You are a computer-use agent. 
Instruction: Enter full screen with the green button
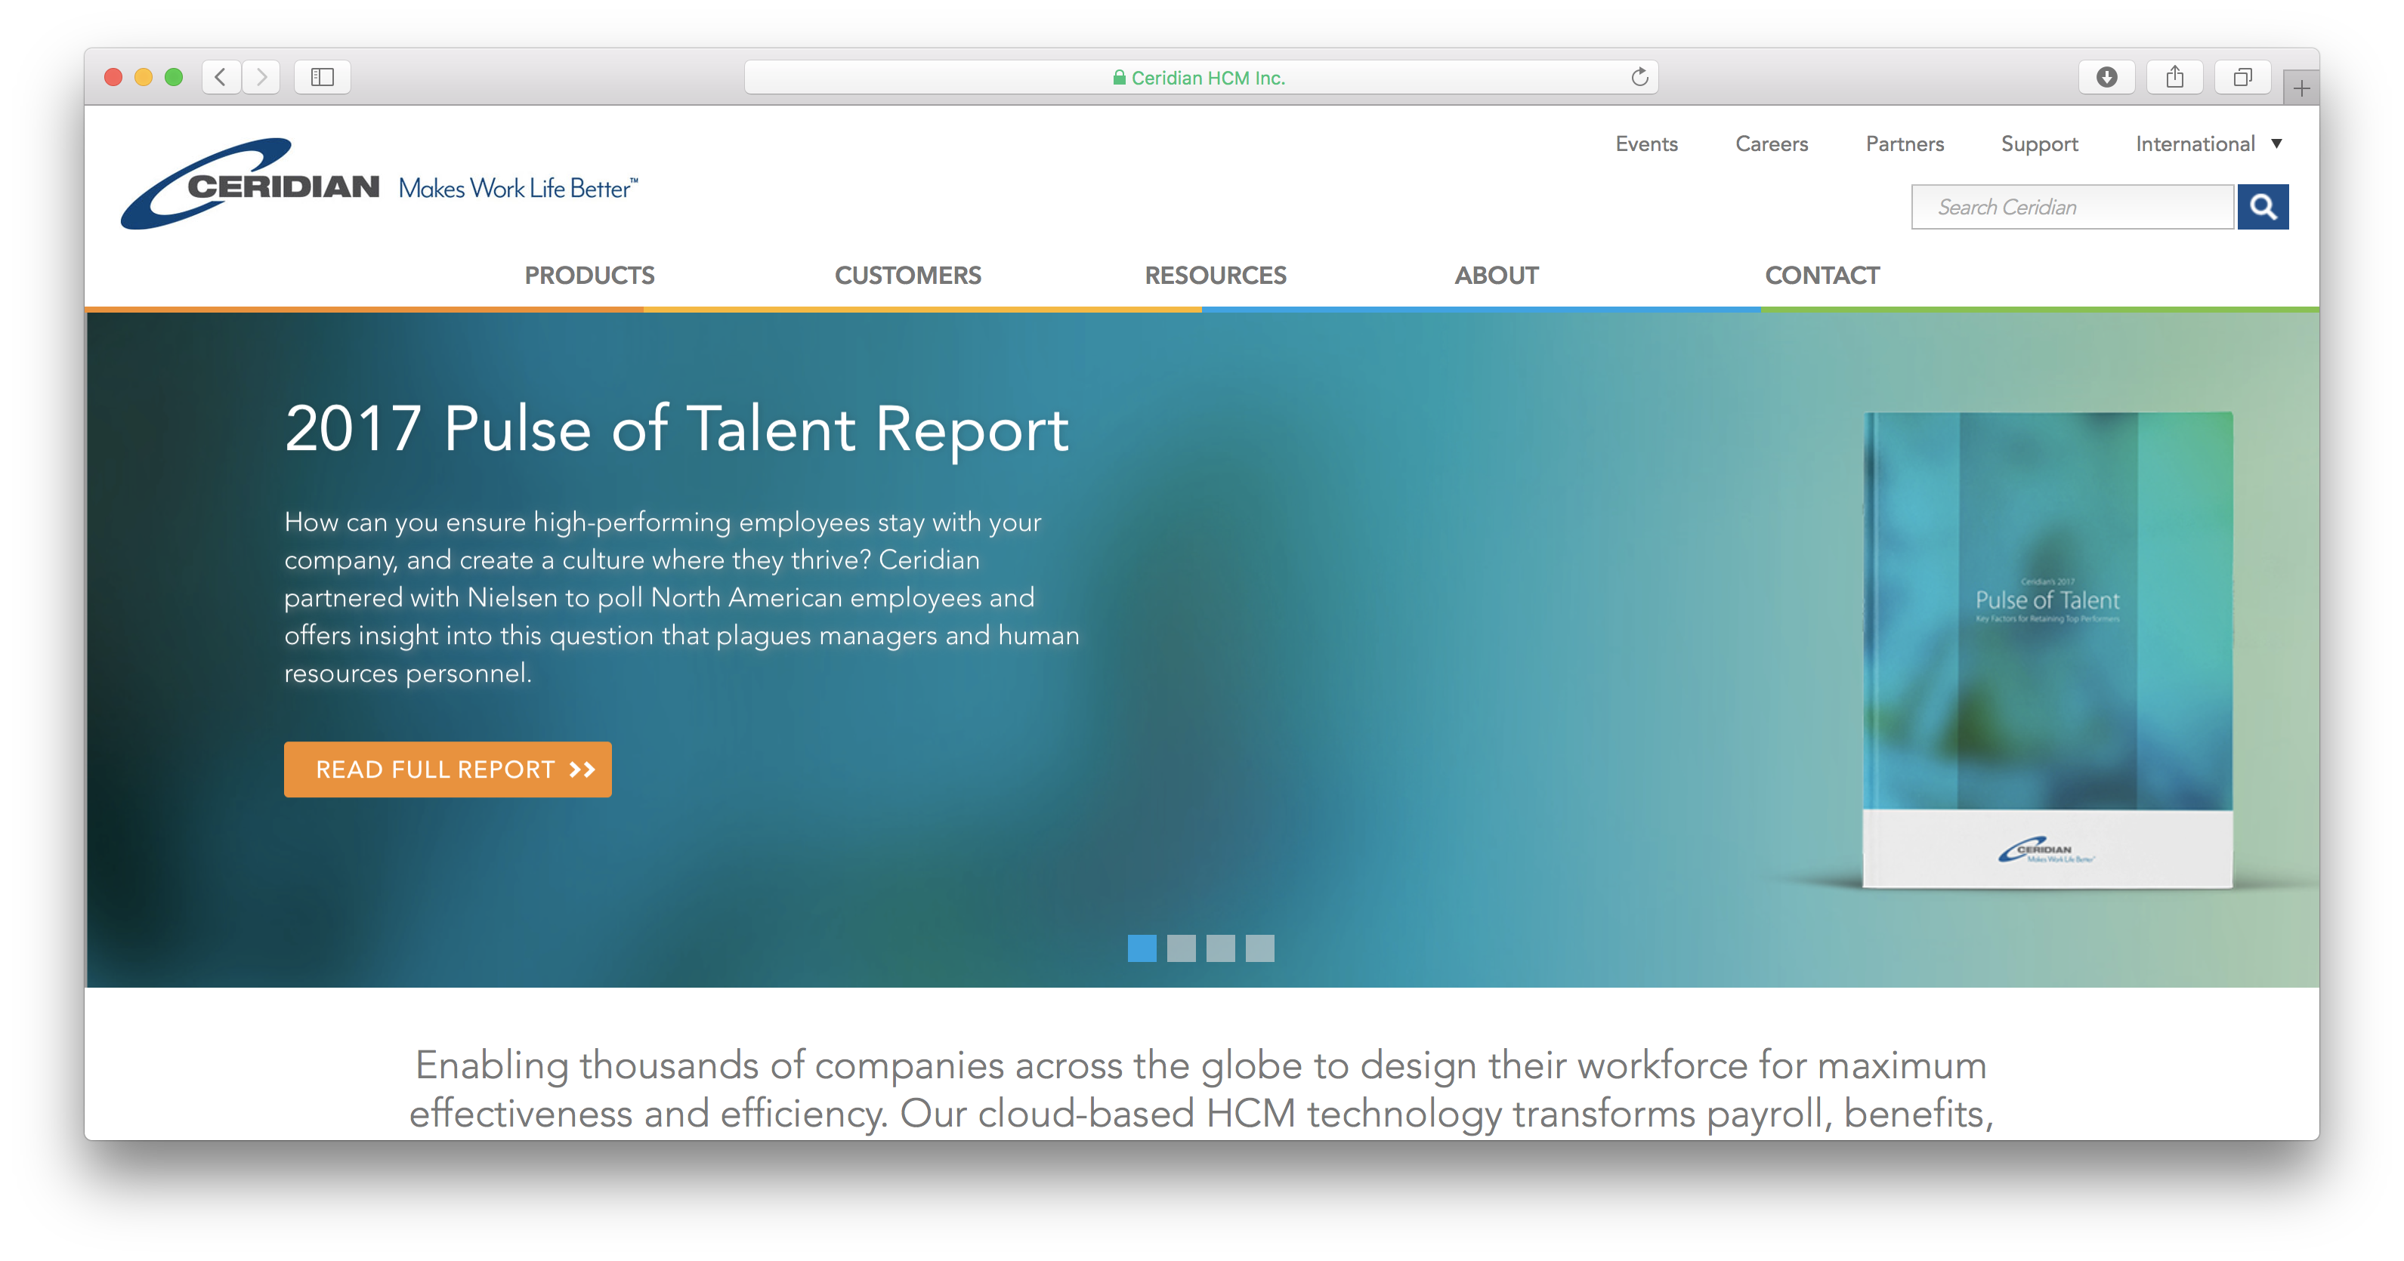(174, 76)
